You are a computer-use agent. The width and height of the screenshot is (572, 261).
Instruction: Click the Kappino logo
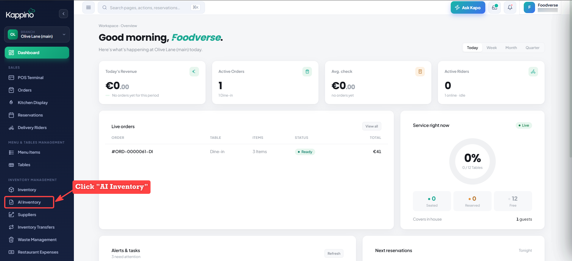pos(21,14)
